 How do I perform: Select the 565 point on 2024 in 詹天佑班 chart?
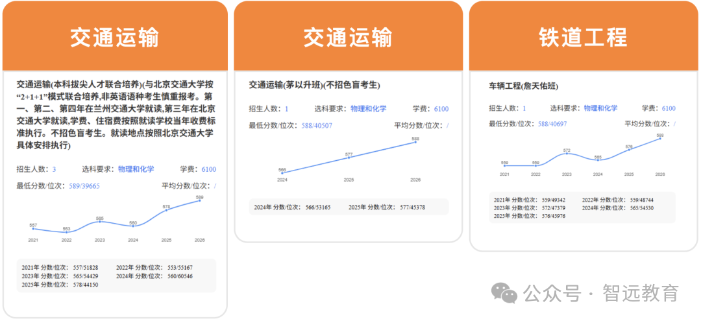[x=598, y=160]
